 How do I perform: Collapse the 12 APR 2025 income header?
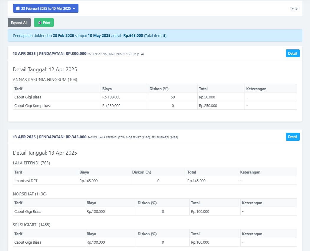pos(50,54)
